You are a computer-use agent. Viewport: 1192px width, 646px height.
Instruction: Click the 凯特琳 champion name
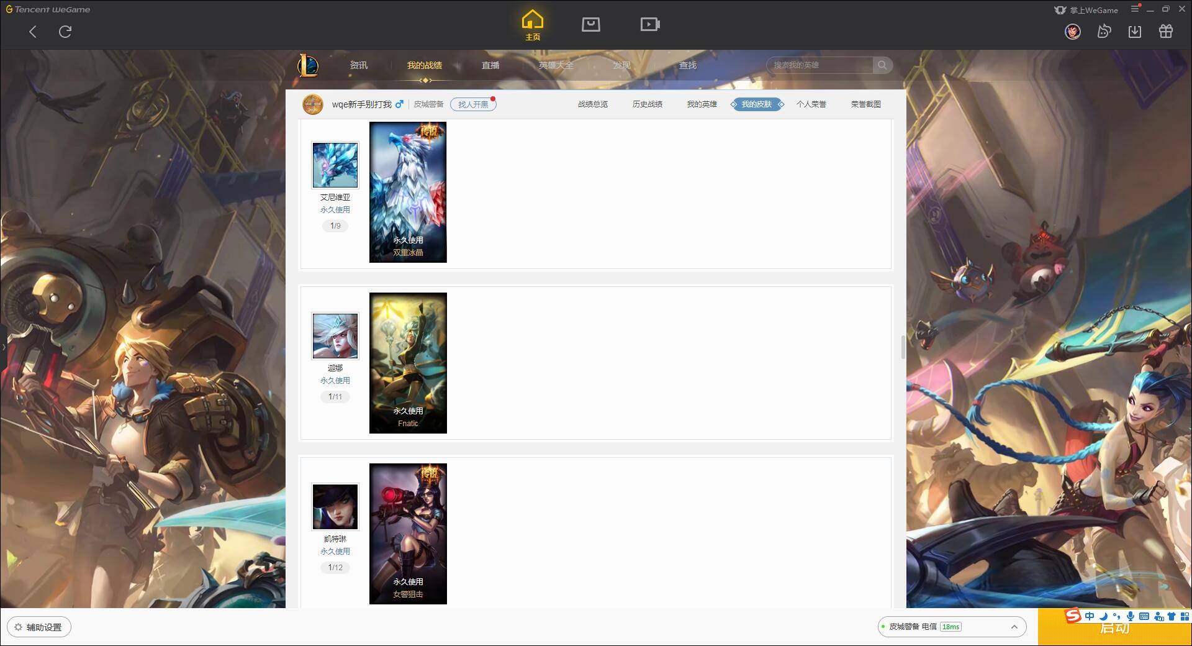pos(335,539)
